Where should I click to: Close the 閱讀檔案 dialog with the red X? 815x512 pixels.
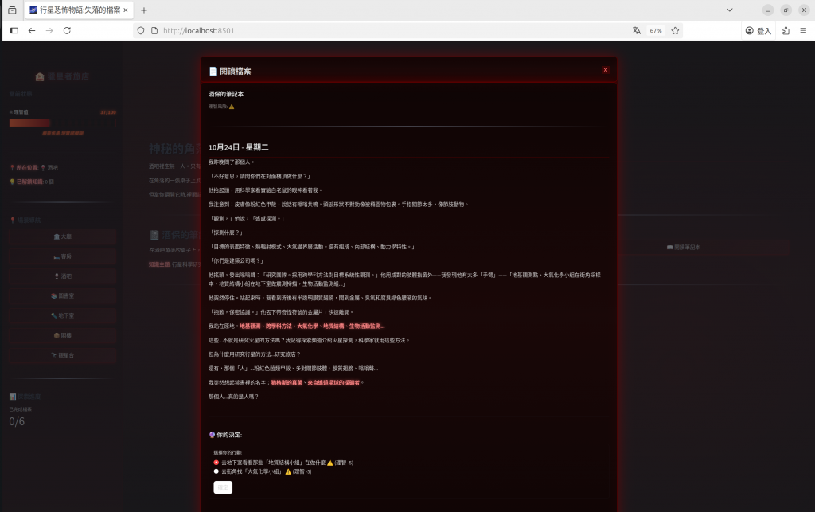pos(606,70)
